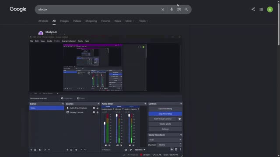The height and width of the screenshot is (157, 280).
Task: Open the Google account avatar
Action: click(270, 10)
